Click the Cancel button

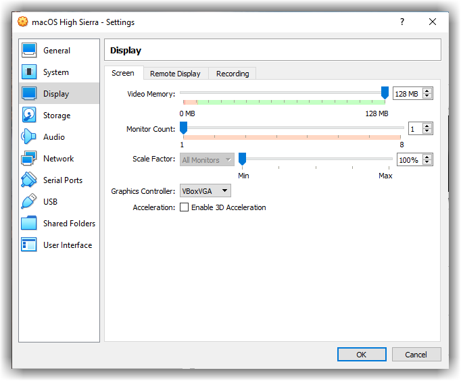416,355
